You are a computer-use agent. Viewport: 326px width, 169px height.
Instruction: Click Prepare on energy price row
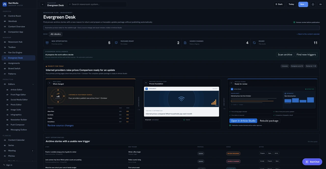262,153
